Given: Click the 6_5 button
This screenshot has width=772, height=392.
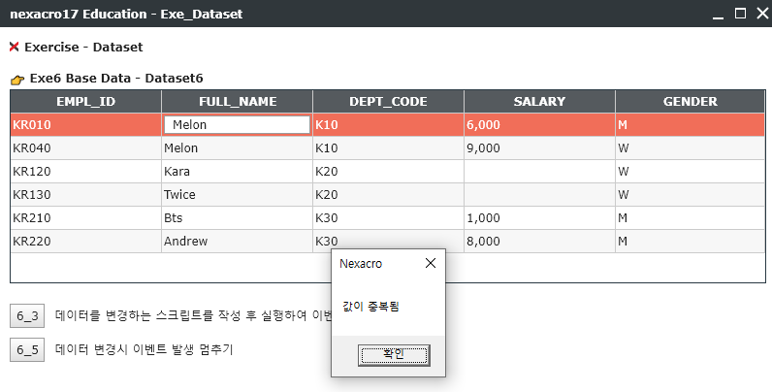Looking at the screenshot, I should tap(27, 349).
